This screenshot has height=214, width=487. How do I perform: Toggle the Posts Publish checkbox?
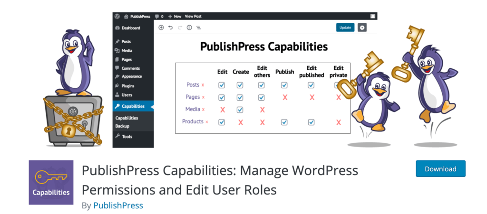point(284,85)
